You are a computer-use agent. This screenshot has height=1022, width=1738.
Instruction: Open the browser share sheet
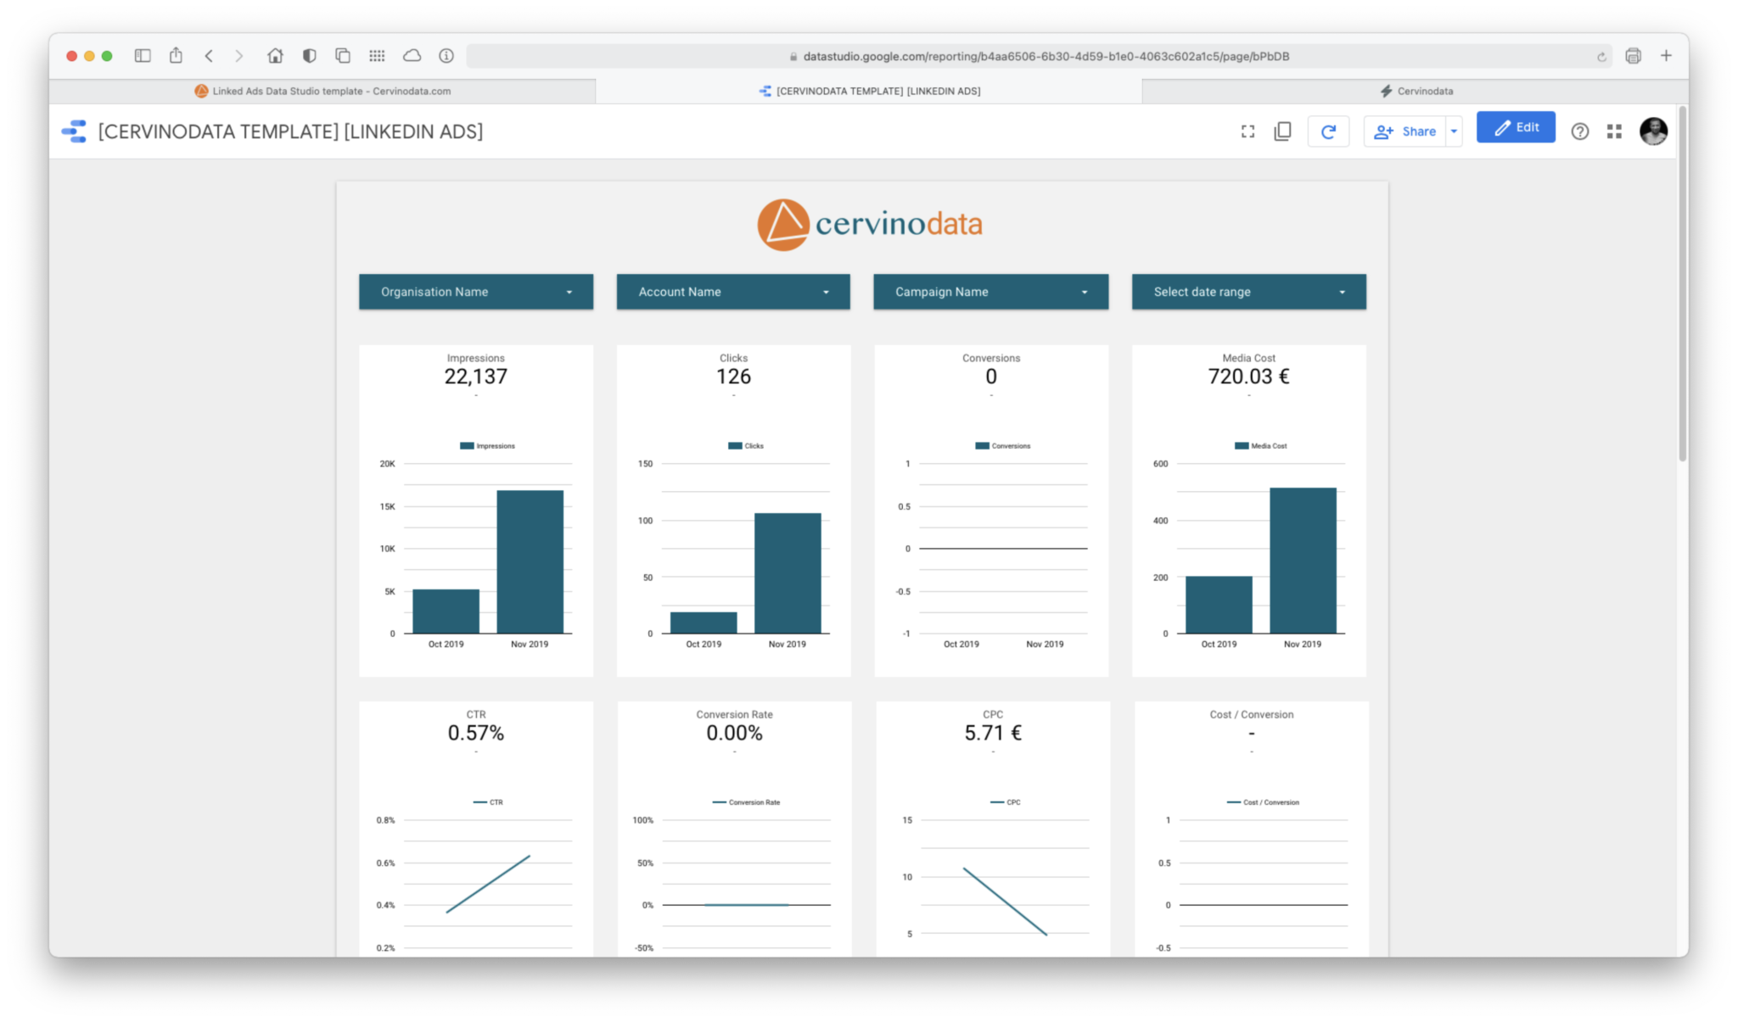pos(176,55)
